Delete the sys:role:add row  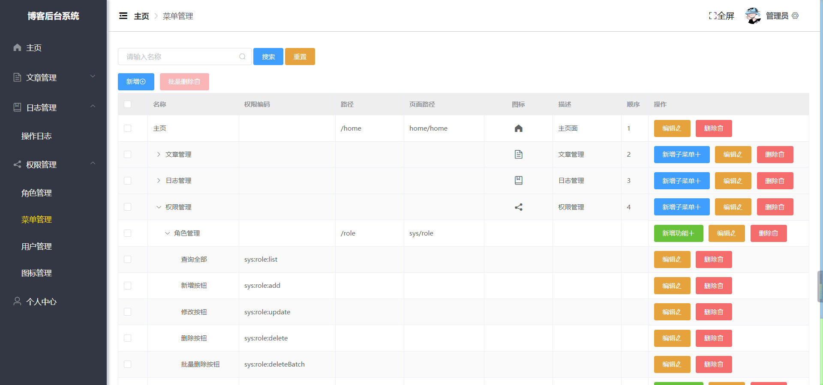point(714,286)
